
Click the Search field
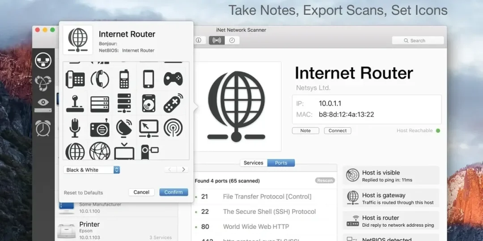[418, 40]
